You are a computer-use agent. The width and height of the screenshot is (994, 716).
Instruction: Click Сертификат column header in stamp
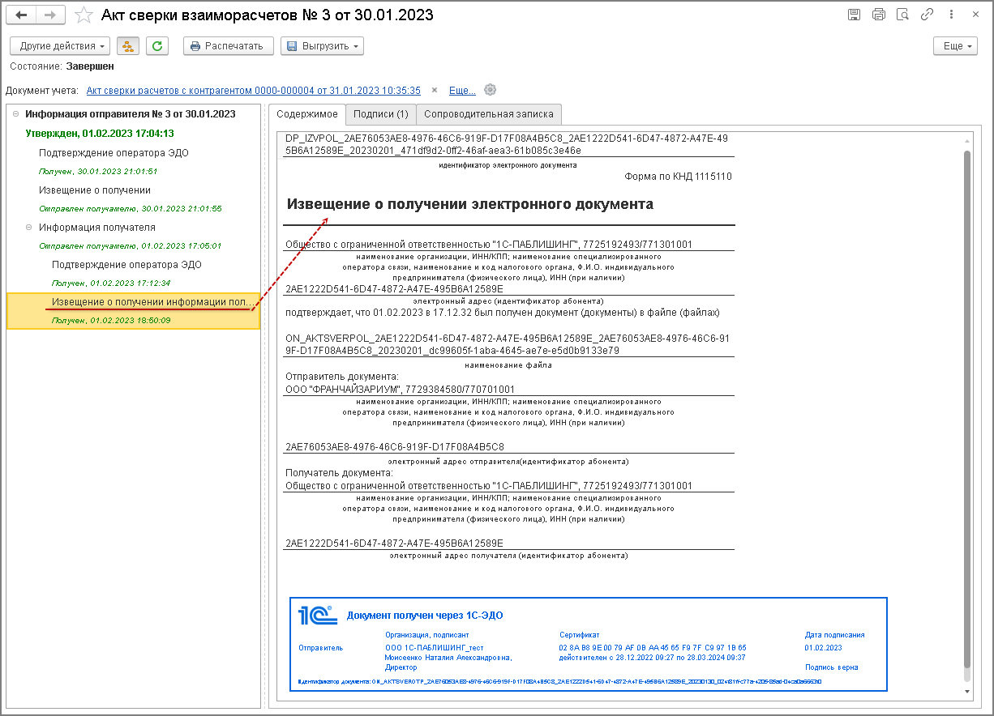(579, 635)
